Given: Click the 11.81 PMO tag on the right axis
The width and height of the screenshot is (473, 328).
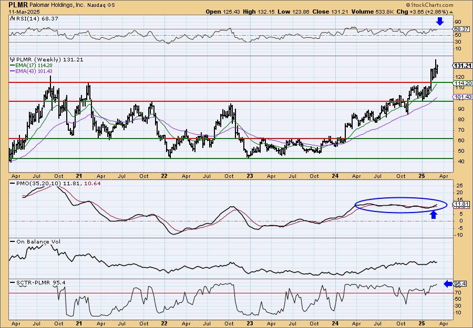Looking at the screenshot, I should (x=461, y=204).
